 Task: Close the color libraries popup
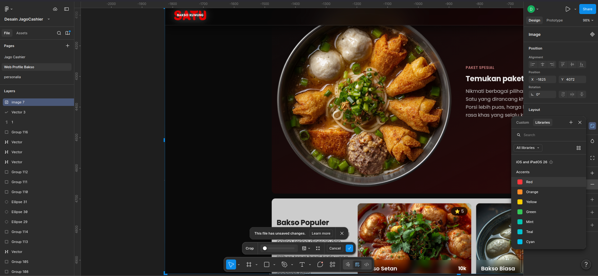pos(580,122)
